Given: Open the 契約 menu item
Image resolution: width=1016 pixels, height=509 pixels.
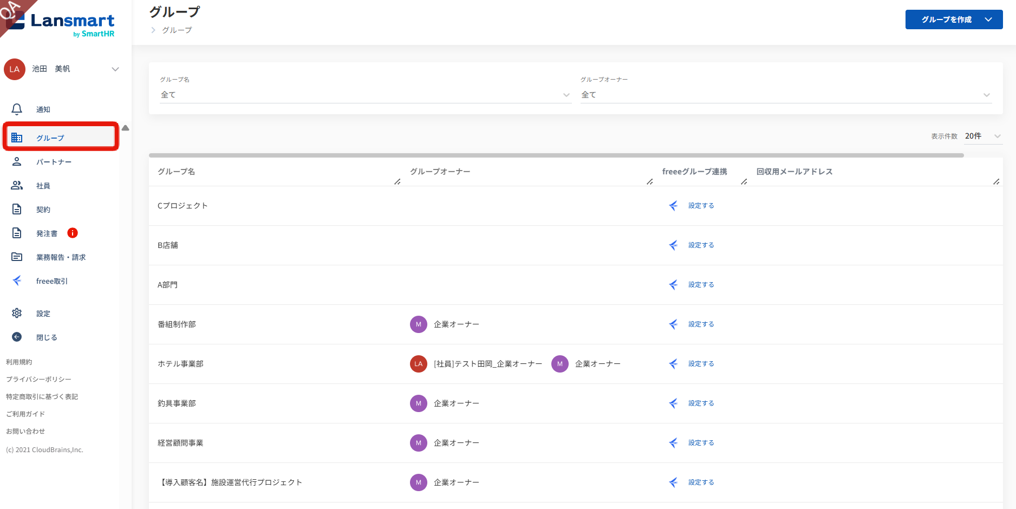Looking at the screenshot, I should point(43,210).
